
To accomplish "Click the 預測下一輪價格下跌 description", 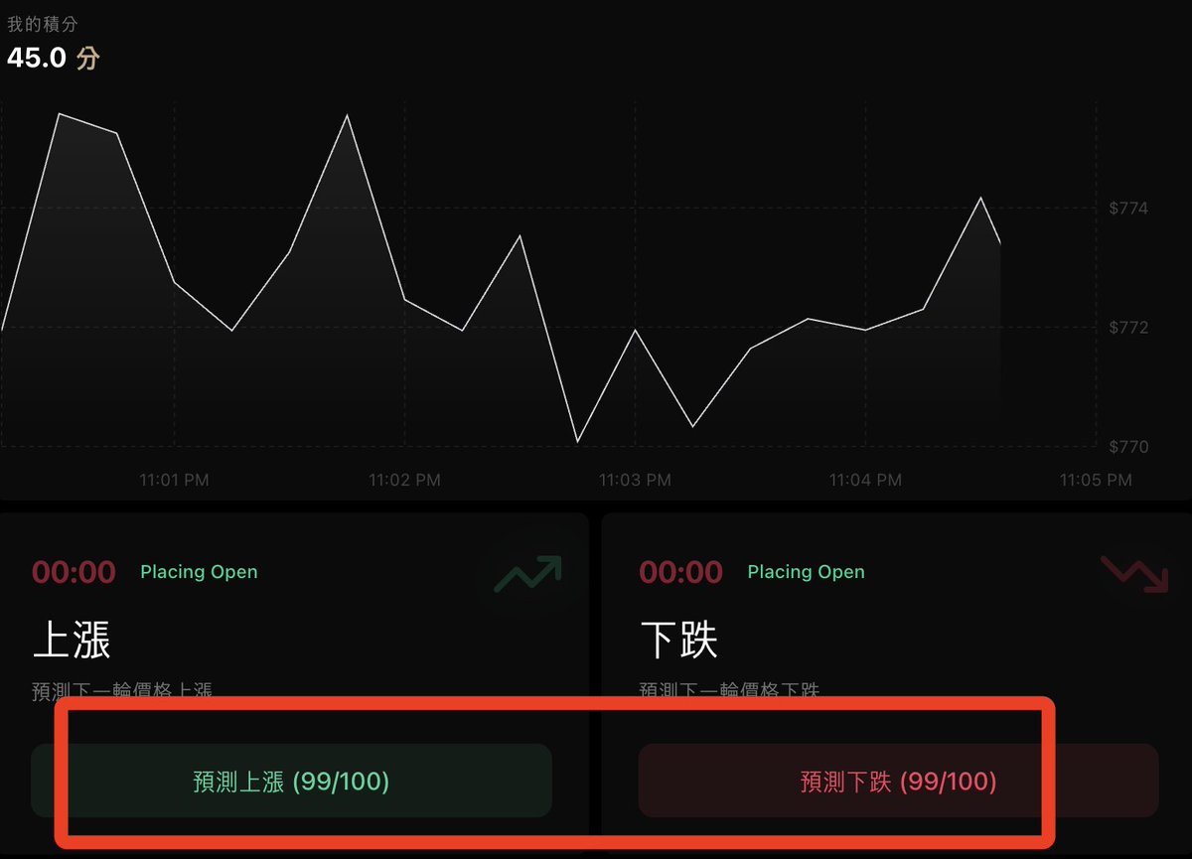I will point(729,690).
